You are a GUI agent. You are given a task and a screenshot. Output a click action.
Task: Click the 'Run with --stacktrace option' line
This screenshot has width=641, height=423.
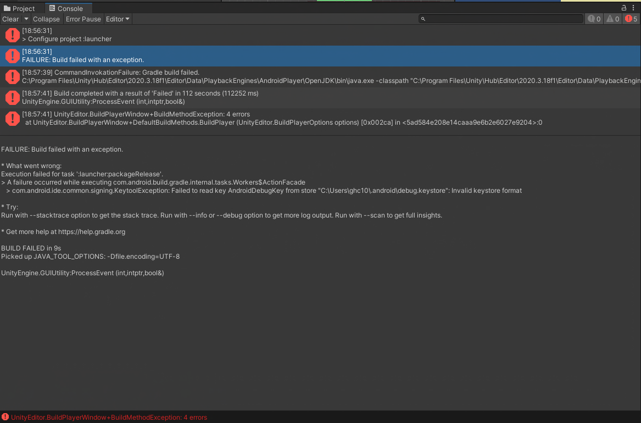[221, 215]
